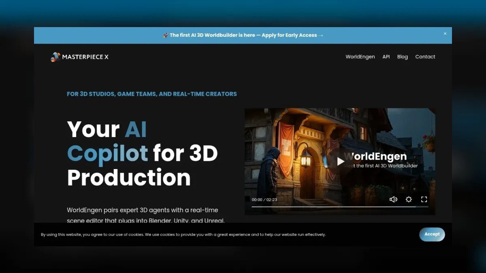
Task: Open the Contact page
Action: (x=425, y=57)
